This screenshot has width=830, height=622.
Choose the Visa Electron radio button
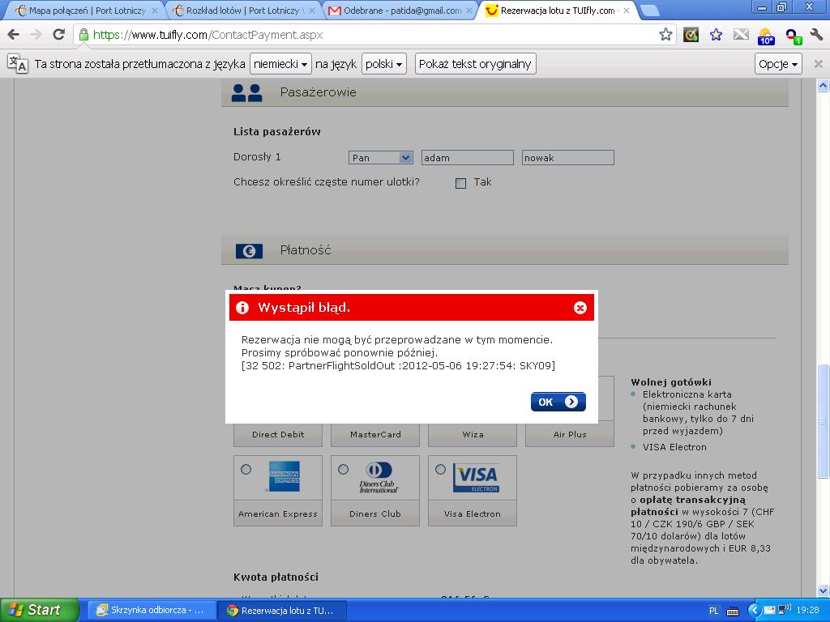440,470
